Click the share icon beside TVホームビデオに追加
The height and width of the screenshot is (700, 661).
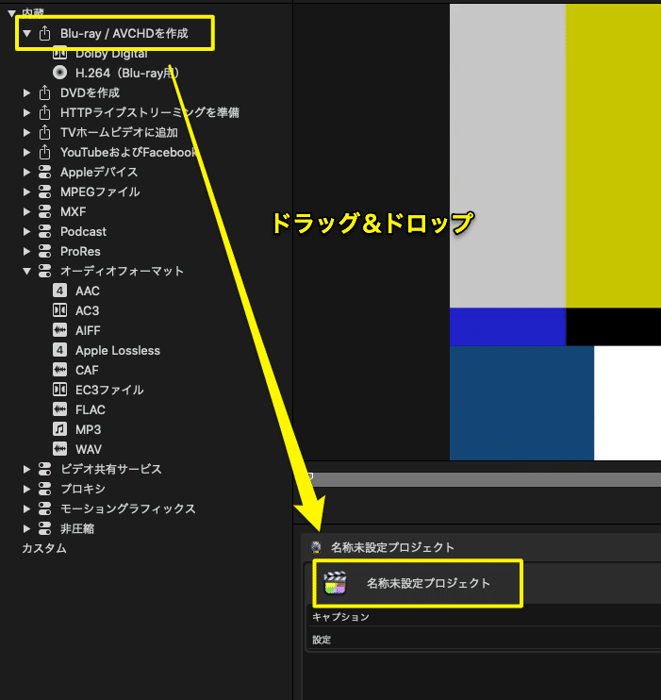click(44, 132)
